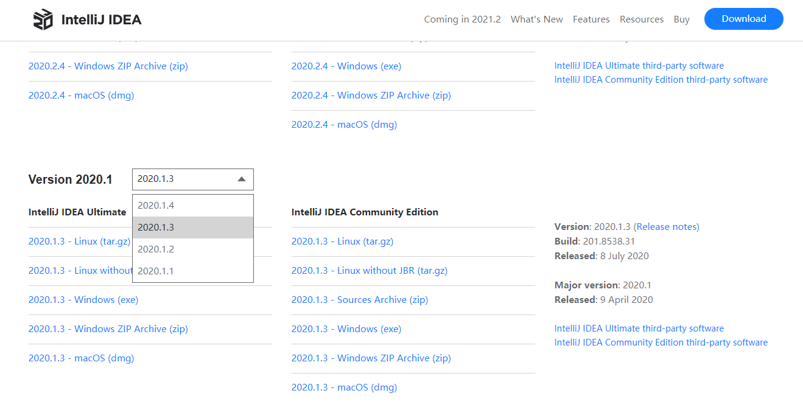Download Community 2020.2.4 Windows (exe)
Image resolution: width=803 pixels, height=410 pixels.
point(346,66)
